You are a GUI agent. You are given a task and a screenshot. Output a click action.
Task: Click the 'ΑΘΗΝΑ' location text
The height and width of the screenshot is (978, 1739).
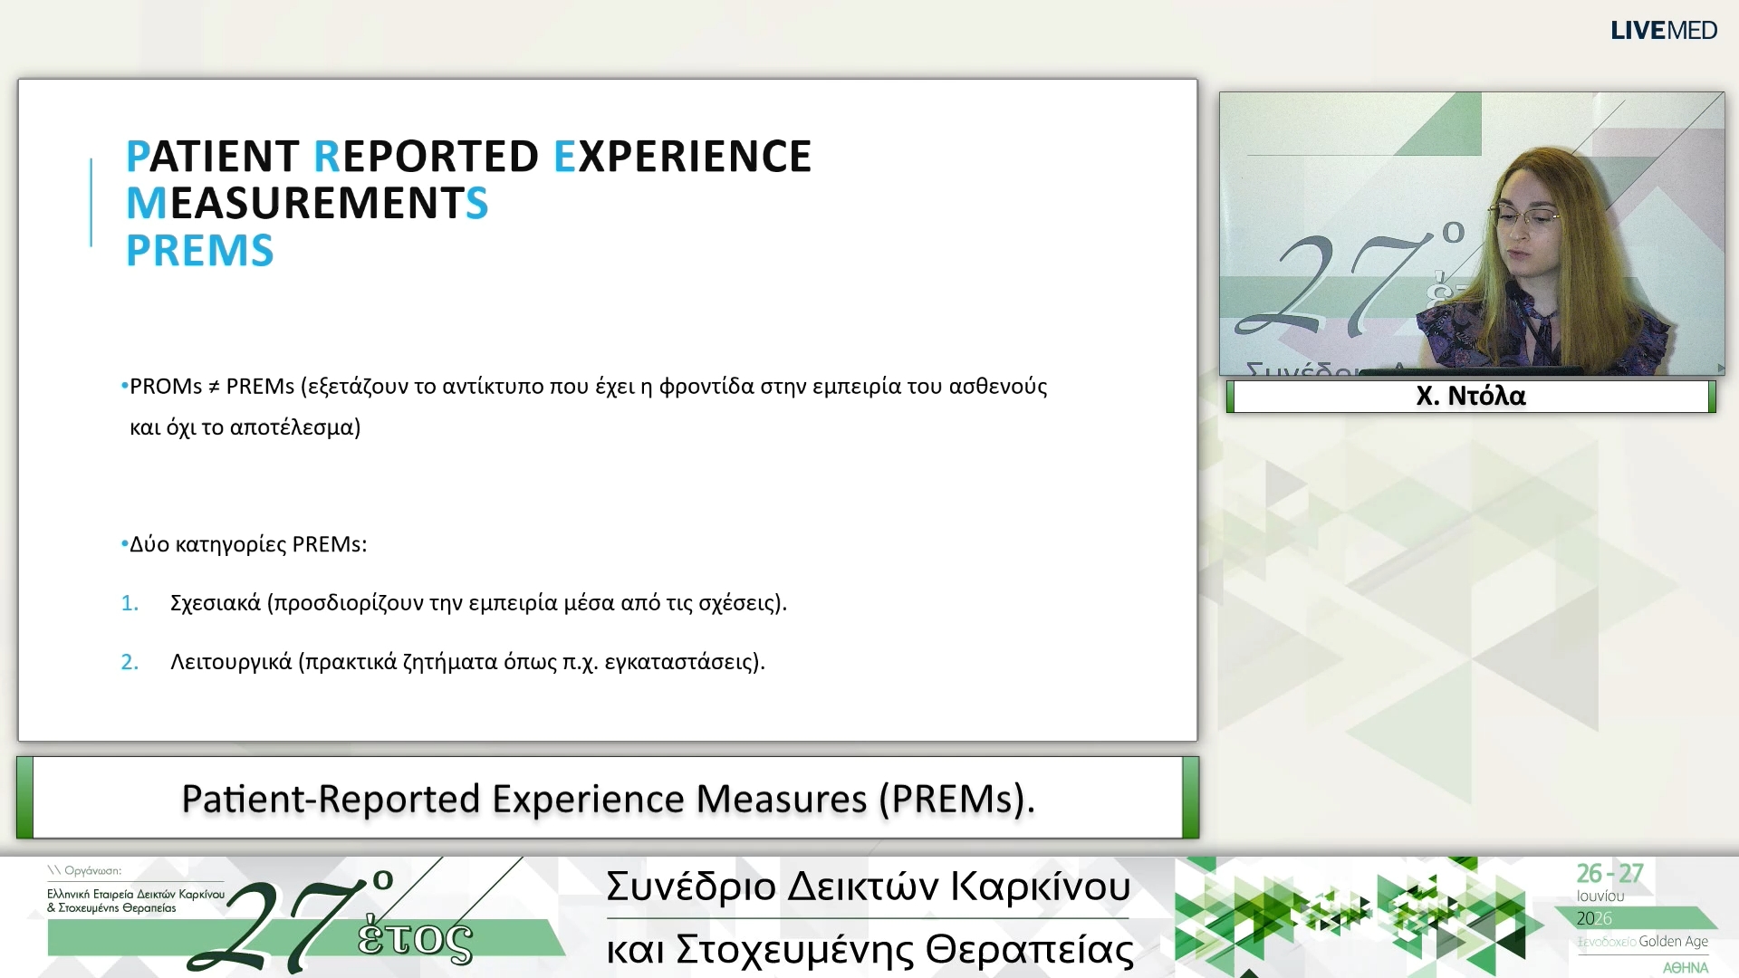(x=1685, y=968)
